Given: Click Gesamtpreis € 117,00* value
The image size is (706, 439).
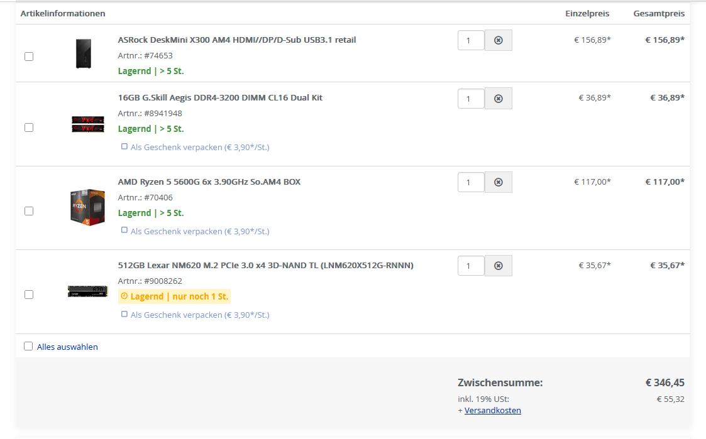Looking at the screenshot, I should tap(665, 182).
